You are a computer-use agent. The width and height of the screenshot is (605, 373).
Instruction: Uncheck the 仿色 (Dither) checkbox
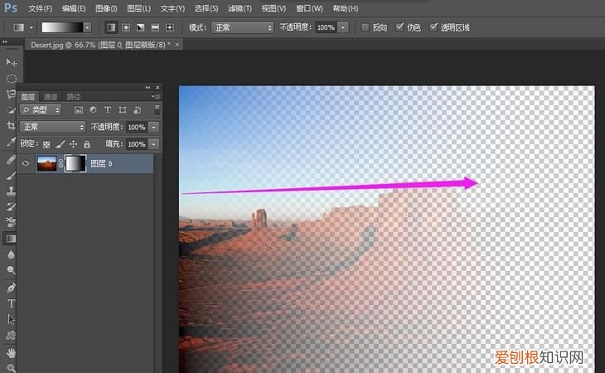(400, 27)
